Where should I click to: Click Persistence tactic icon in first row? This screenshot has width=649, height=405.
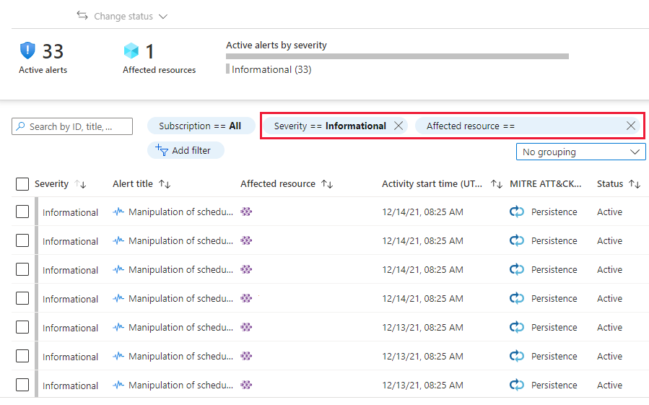[x=517, y=212]
